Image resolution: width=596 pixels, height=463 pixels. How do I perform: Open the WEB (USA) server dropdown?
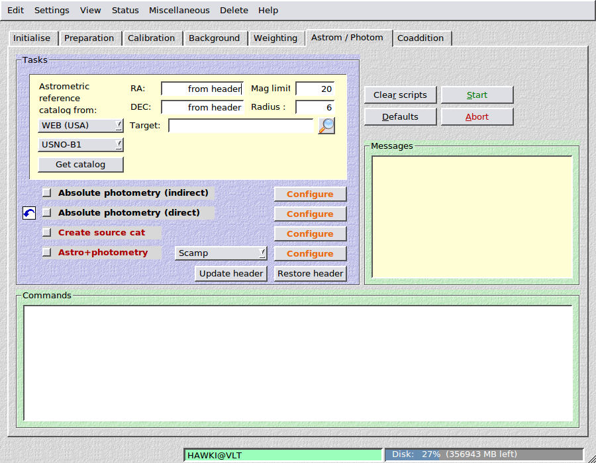[81, 126]
